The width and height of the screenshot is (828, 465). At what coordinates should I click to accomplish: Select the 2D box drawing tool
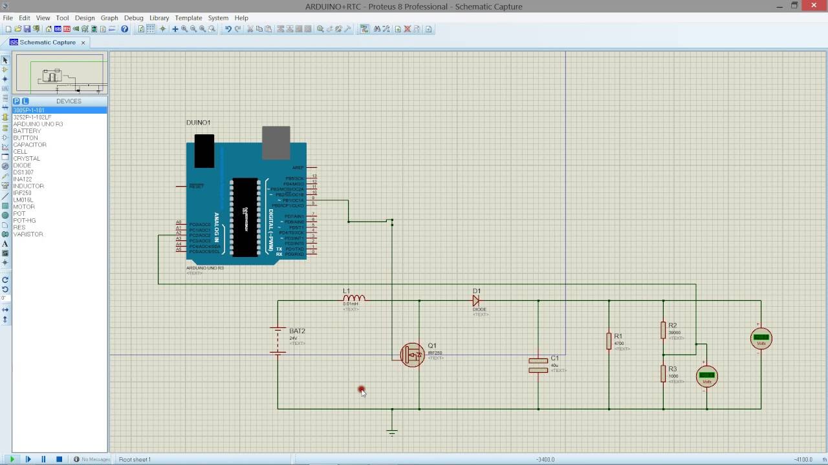point(5,205)
